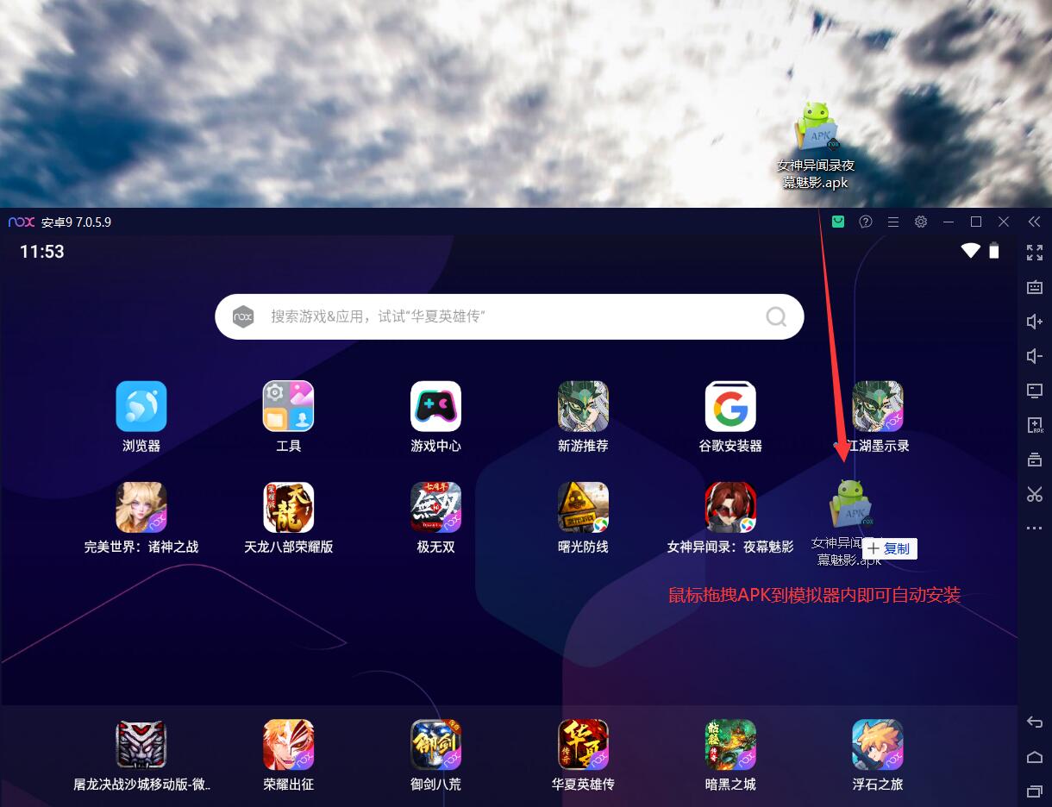
Task: Open 暗黑之城 in the dock
Action: pos(730,745)
